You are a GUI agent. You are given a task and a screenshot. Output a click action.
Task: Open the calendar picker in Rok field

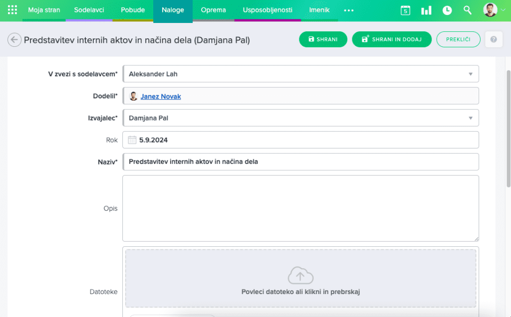(132, 140)
